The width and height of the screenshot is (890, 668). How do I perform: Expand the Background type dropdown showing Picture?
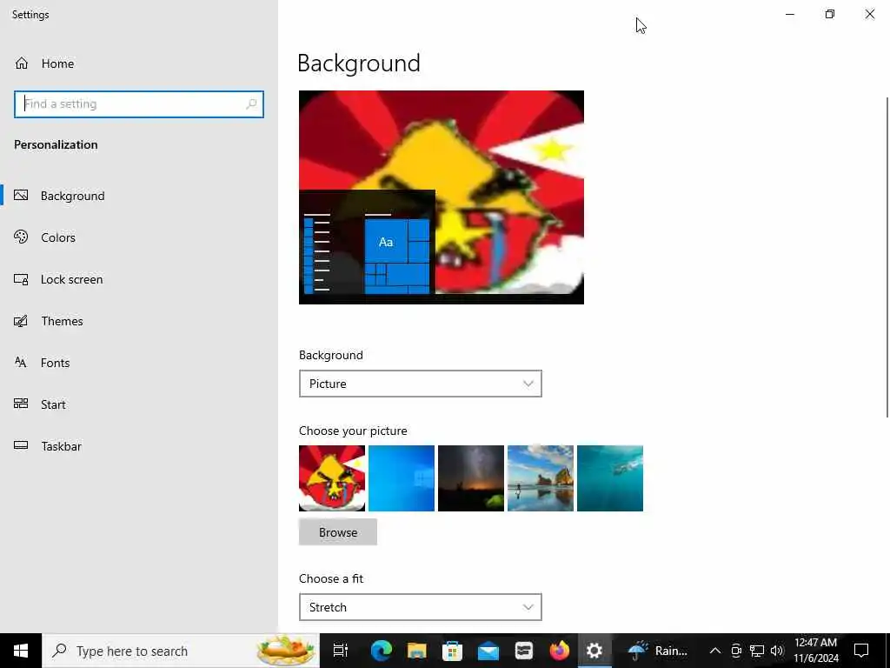click(420, 384)
